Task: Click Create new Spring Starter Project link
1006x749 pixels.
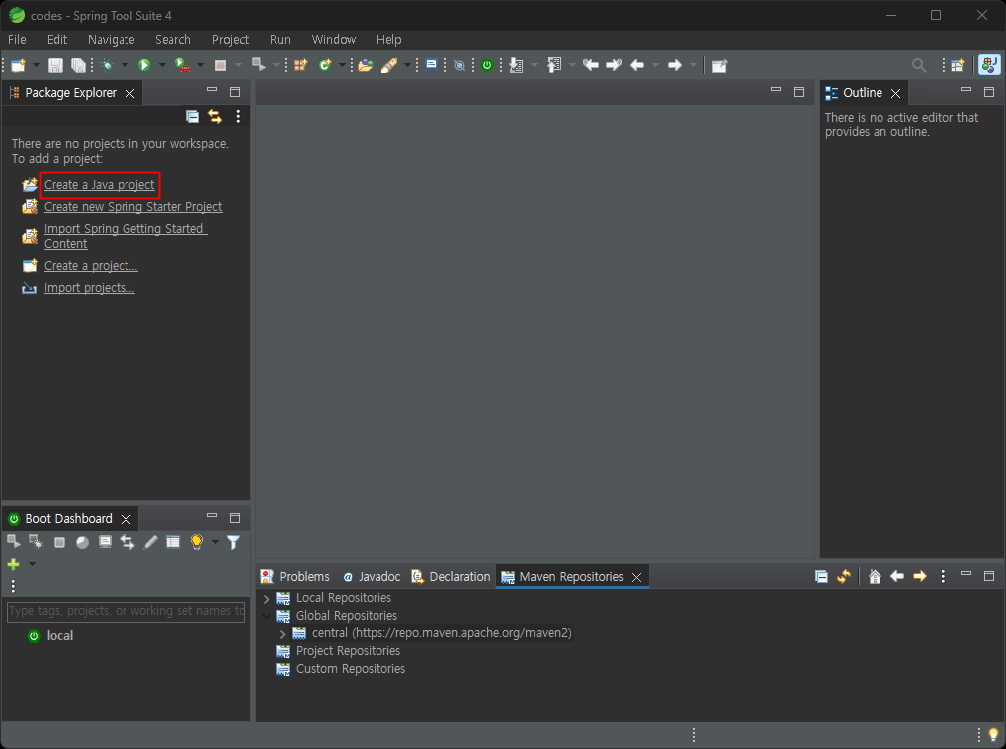Action: click(132, 206)
